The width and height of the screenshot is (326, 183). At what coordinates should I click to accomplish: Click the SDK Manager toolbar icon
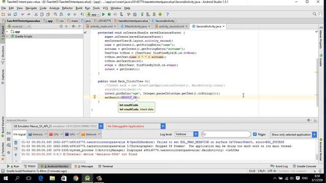pyautogui.click(x=154, y=14)
